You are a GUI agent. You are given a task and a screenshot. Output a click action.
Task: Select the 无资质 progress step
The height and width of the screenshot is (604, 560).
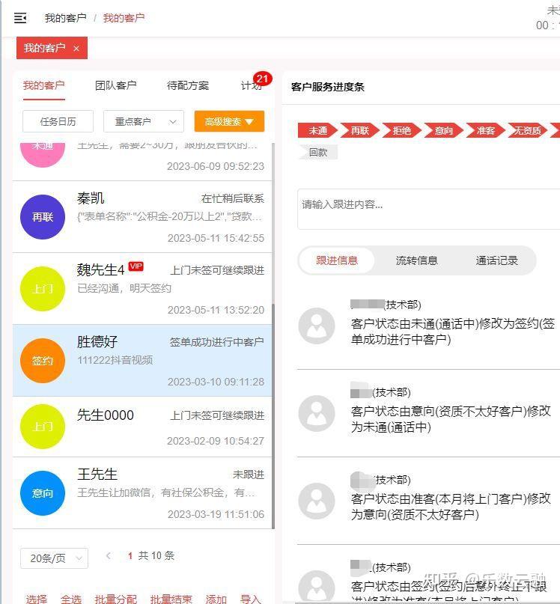coord(528,130)
